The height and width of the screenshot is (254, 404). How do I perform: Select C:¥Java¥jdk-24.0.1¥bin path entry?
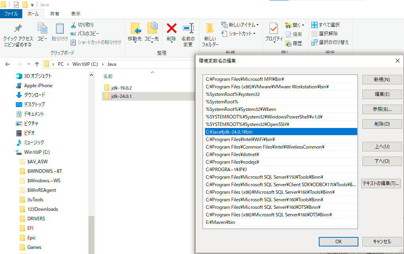point(281,132)
